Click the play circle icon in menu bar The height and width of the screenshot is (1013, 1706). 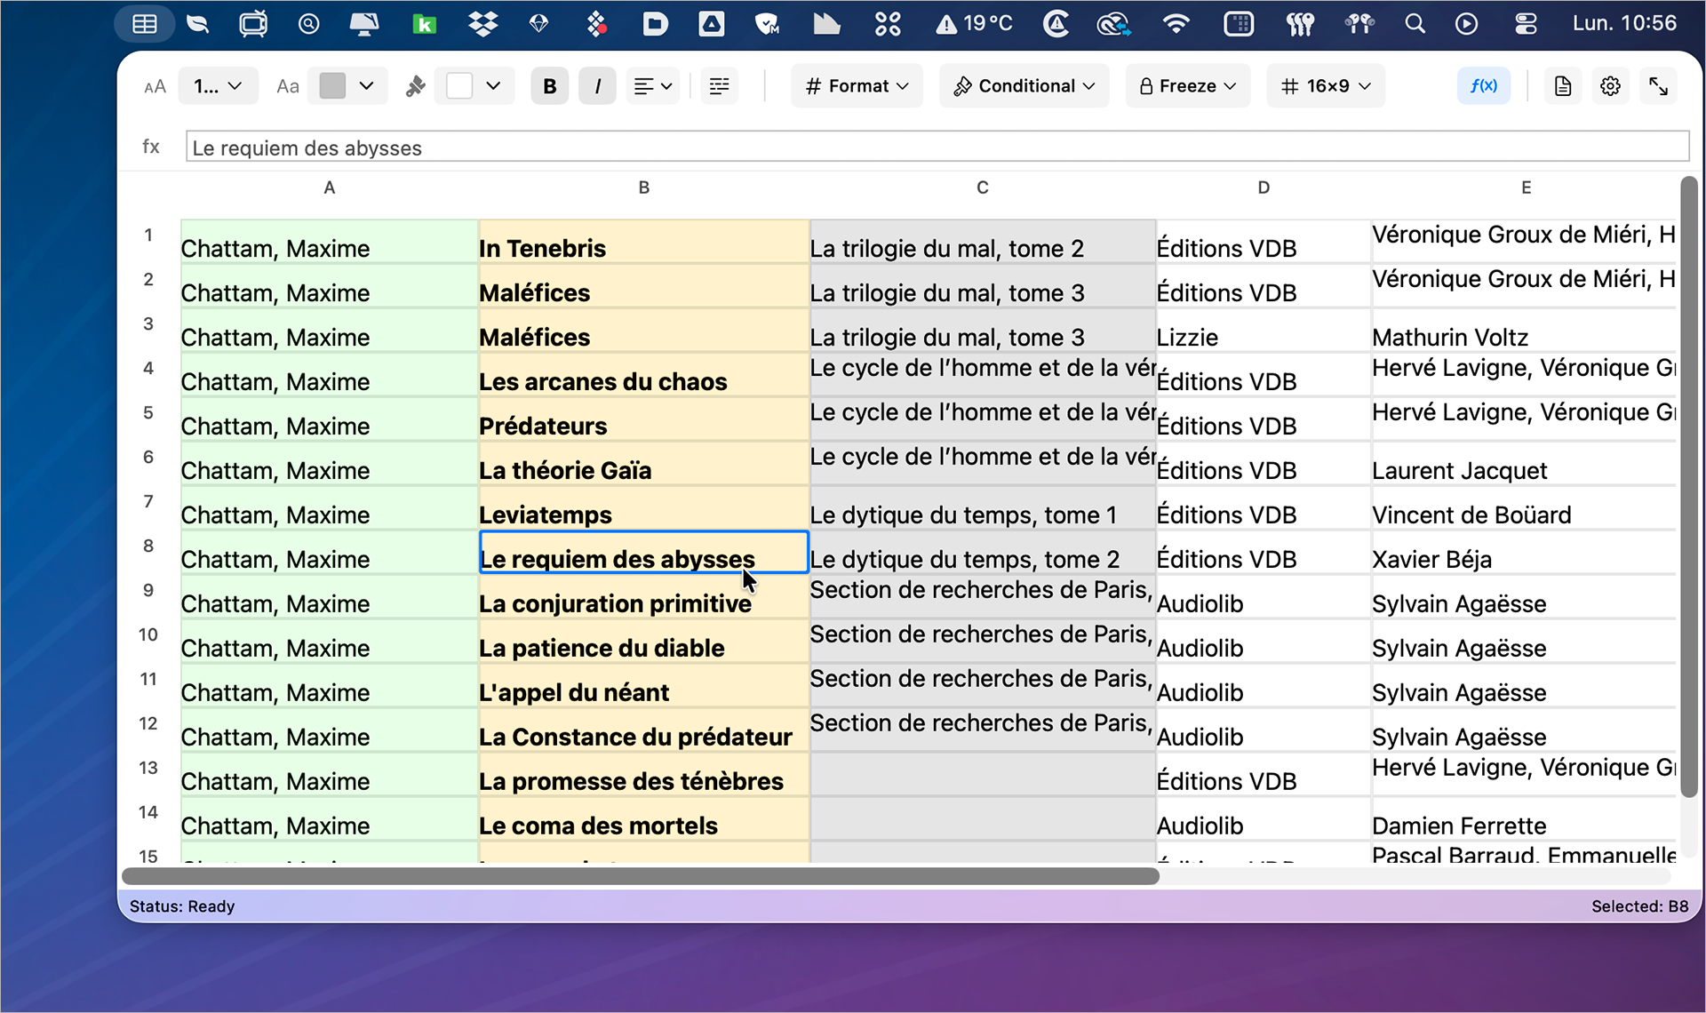coord(1466,24)
